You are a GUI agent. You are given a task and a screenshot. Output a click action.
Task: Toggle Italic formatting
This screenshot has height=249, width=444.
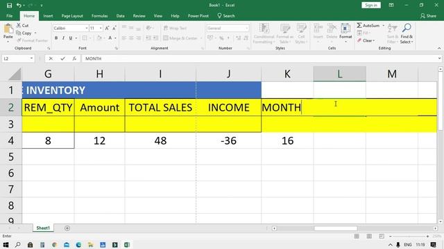click(x=63, y=38)
